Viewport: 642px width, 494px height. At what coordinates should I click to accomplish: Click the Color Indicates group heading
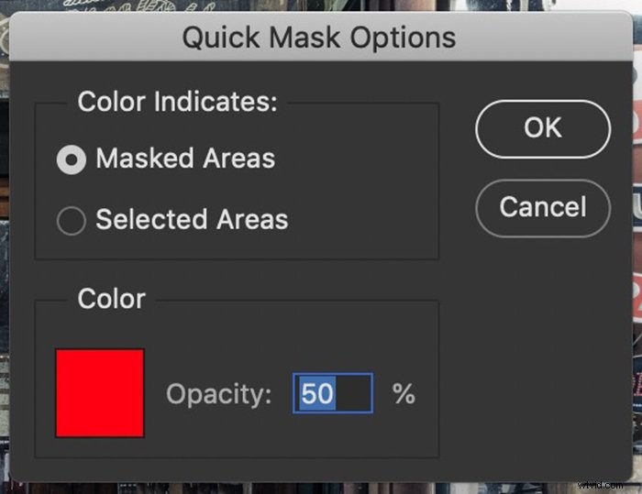tap(177, 102)
